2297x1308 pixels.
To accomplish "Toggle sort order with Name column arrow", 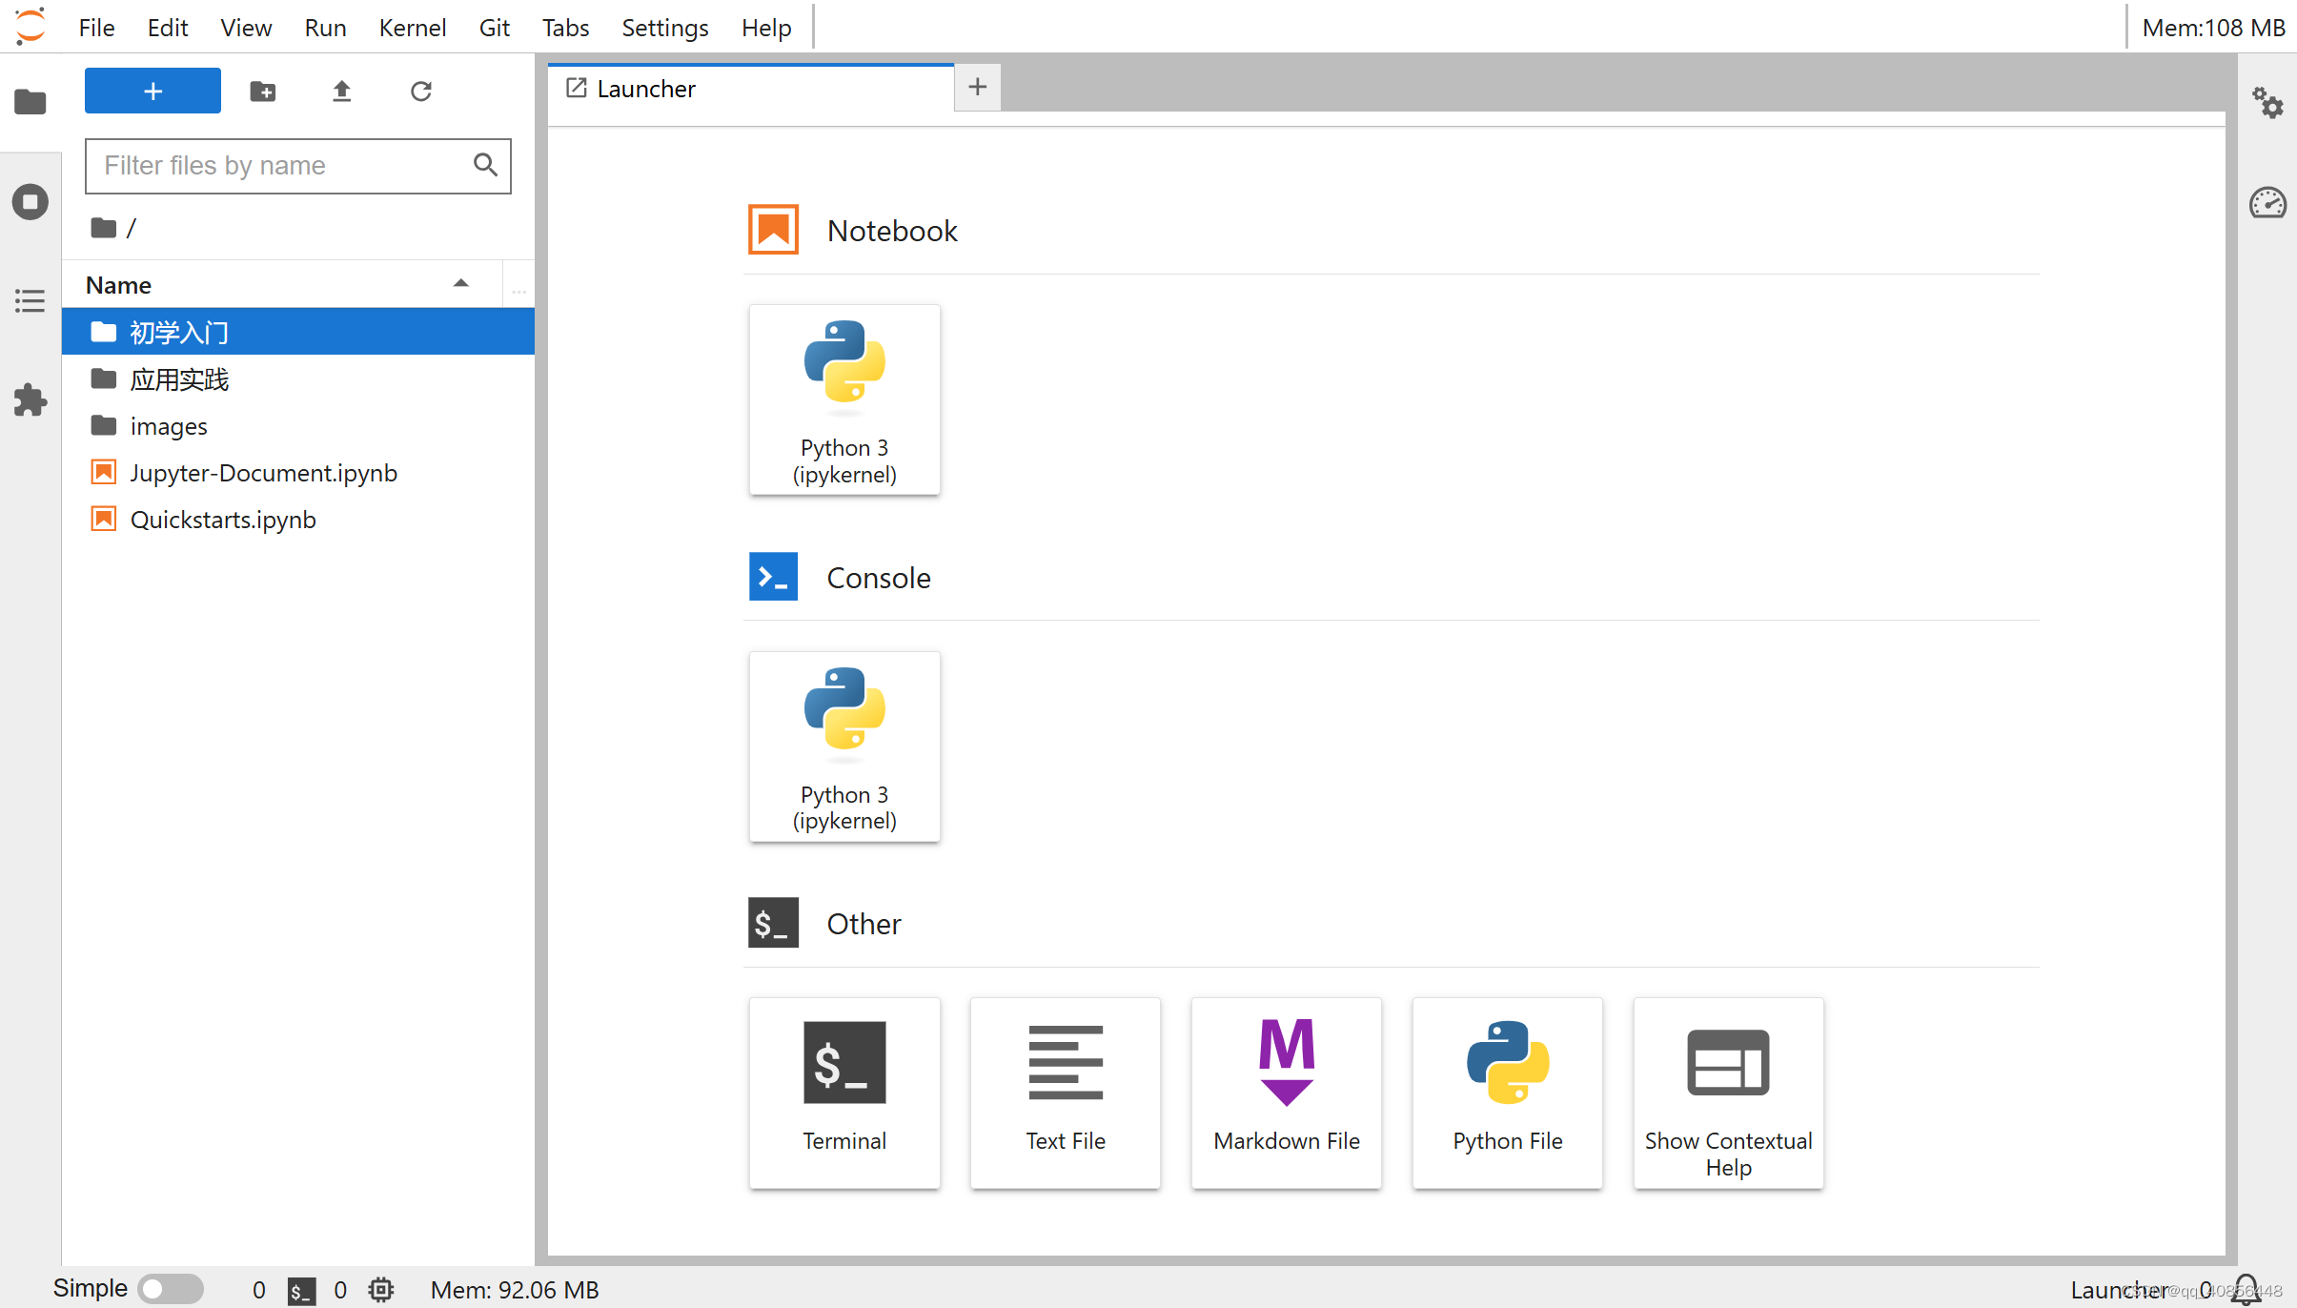I will pos(461,284).
